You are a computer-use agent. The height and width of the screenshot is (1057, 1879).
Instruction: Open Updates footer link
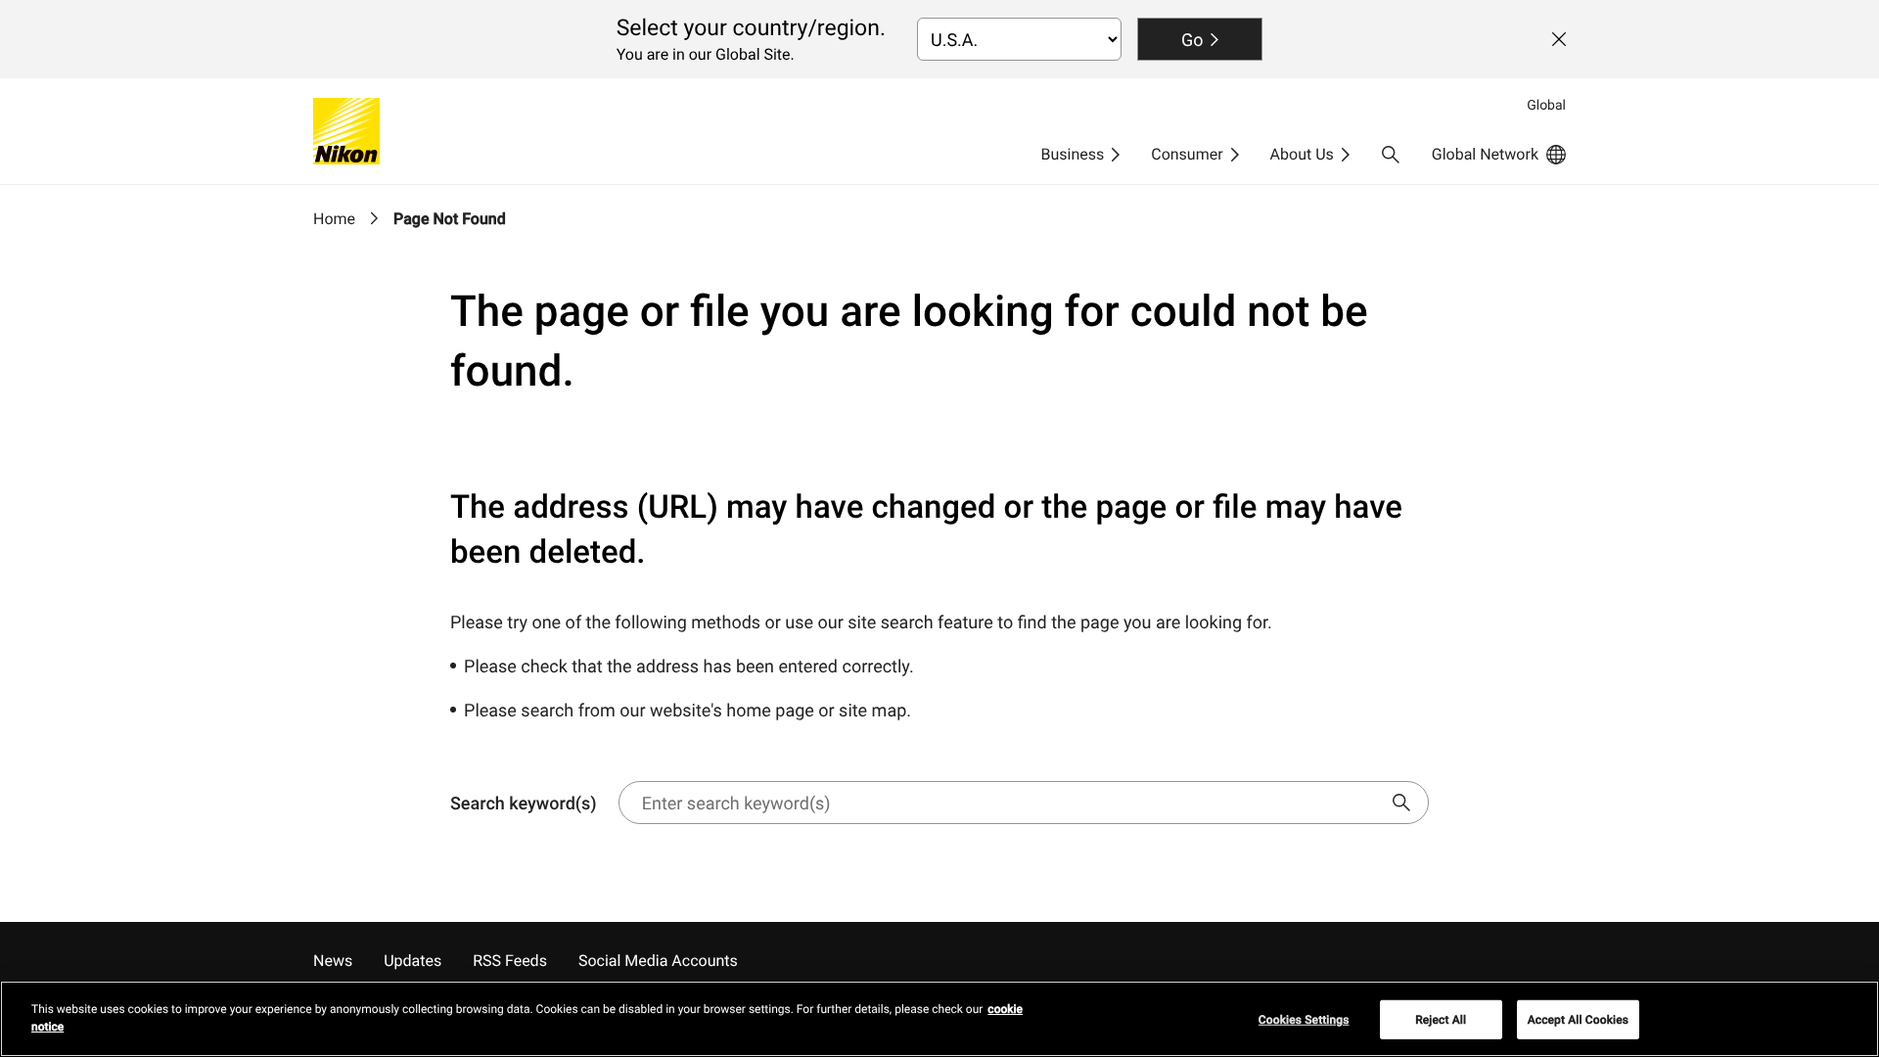pos(412,961)
